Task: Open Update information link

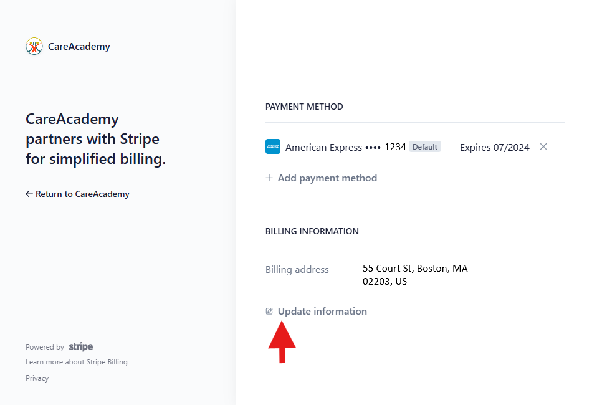Action: [x=317, y=312]
